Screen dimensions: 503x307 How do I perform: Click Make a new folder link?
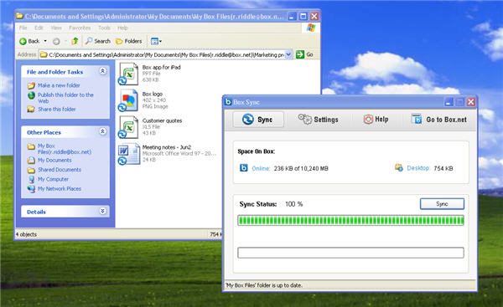click(59, 85)
